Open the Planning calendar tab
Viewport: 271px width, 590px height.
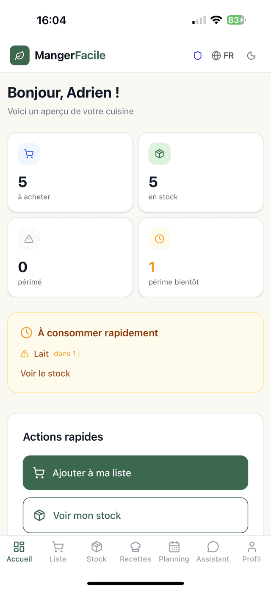174,551
